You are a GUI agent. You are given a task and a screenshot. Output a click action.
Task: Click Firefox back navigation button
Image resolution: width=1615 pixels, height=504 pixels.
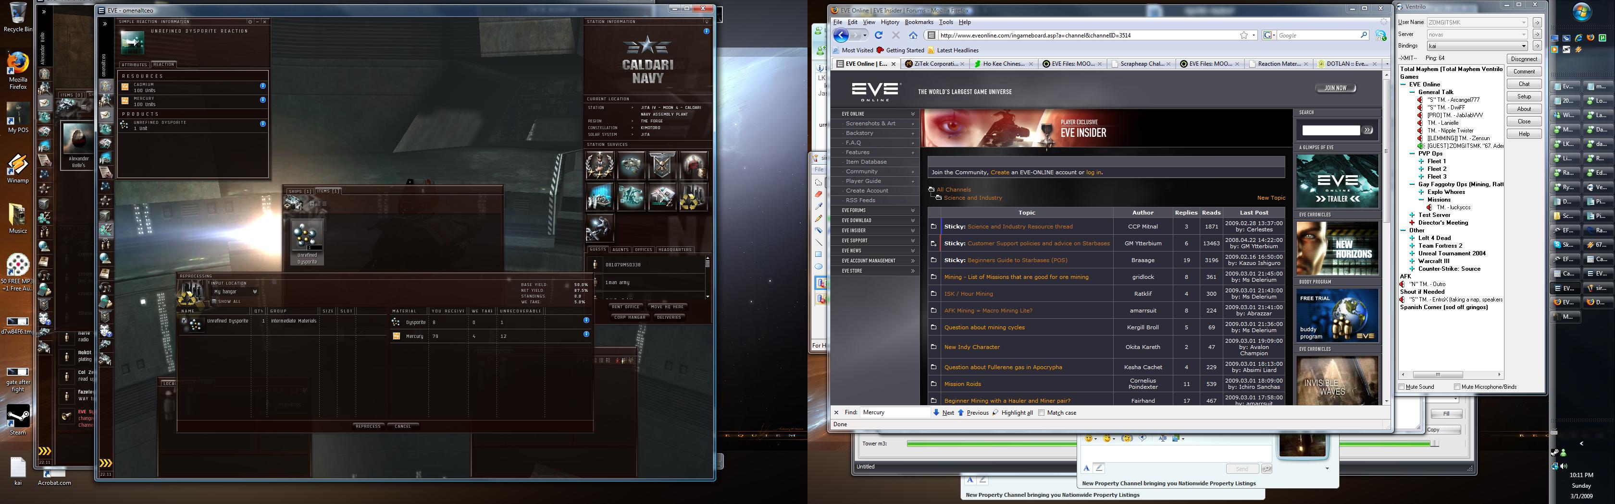[841, 35]
